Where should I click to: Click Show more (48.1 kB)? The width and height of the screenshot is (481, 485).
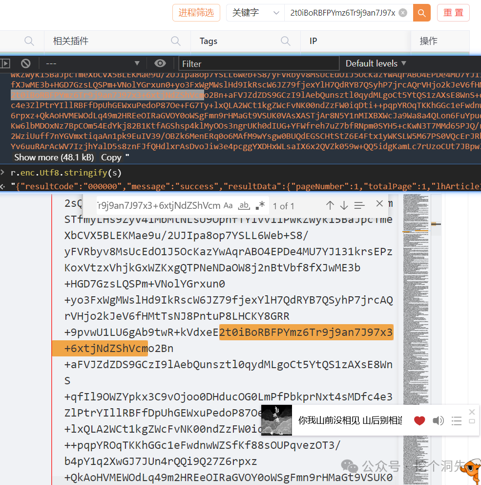tap(54, 157)
